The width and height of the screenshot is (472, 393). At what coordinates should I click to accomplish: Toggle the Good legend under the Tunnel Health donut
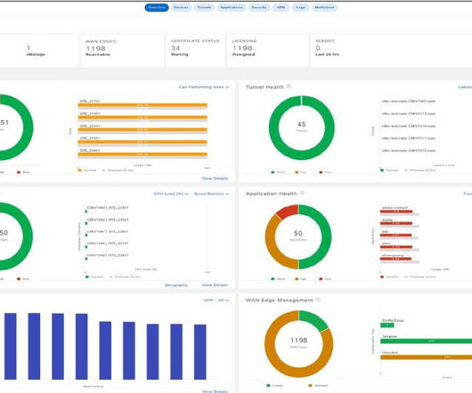[278, 172]
